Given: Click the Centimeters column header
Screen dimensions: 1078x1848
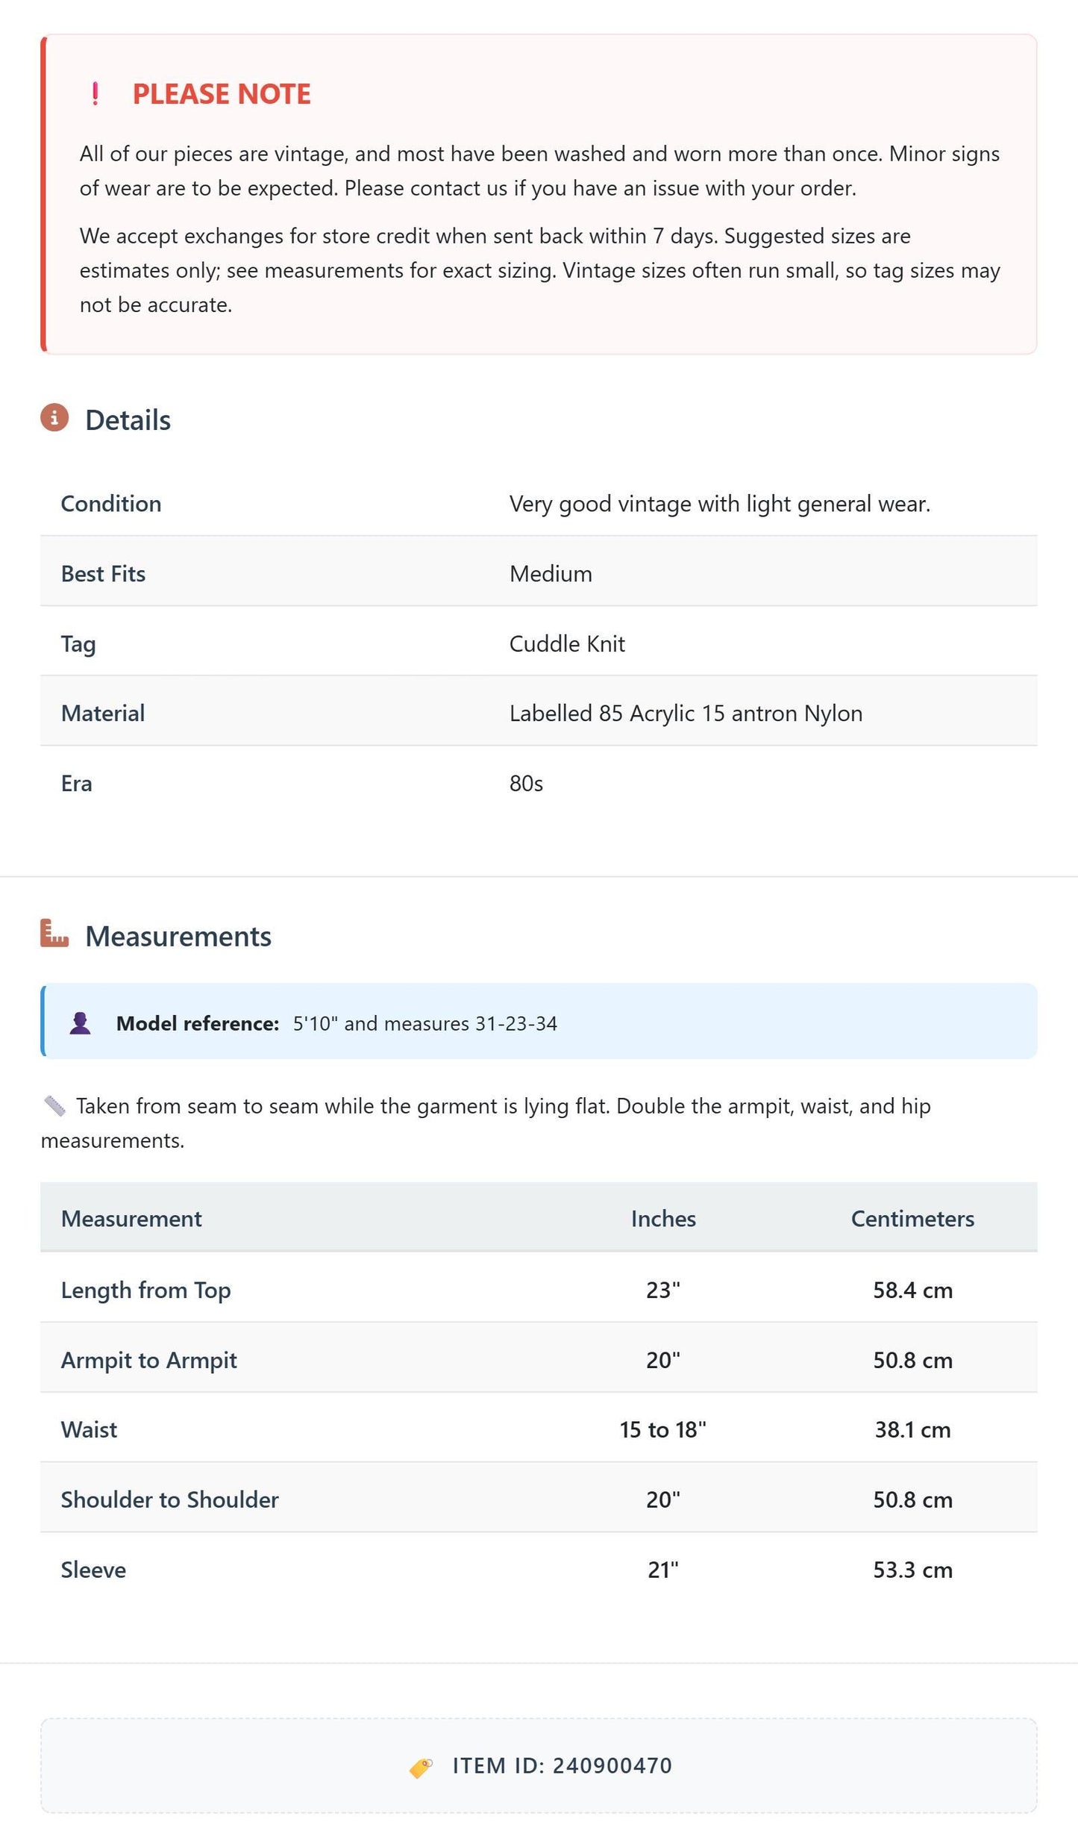Looking at the screenshot, I should pos(912,1219).
